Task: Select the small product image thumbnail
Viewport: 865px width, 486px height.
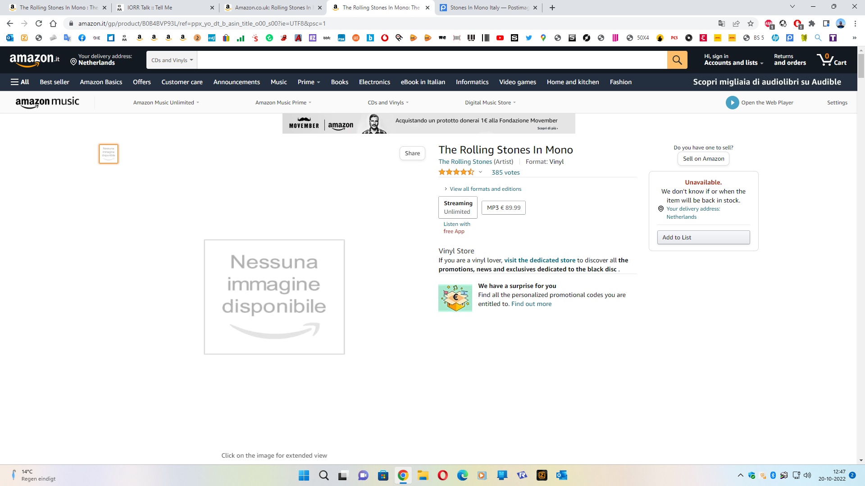Action: [x=109, y=154]
